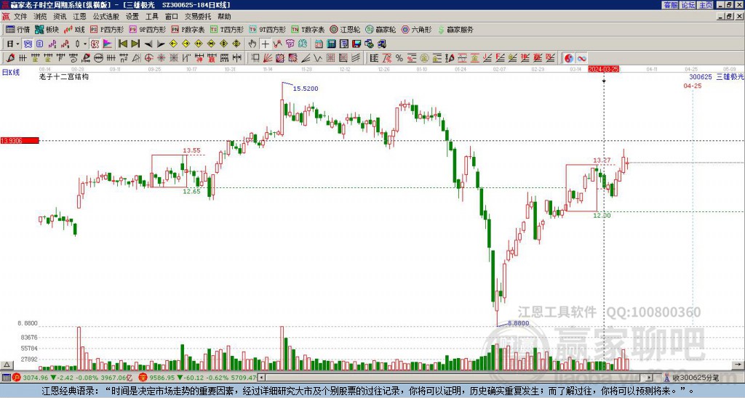The image size is (745, 398).
Task: Open the 浏览 menu
Action: 41,17
